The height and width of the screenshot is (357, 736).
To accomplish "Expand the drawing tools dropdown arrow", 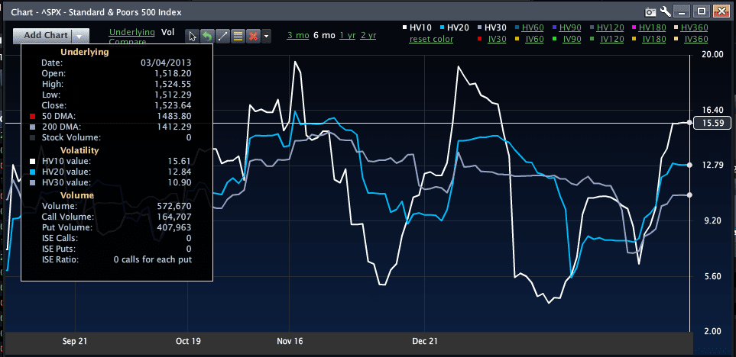I will (x=266, y=36).
